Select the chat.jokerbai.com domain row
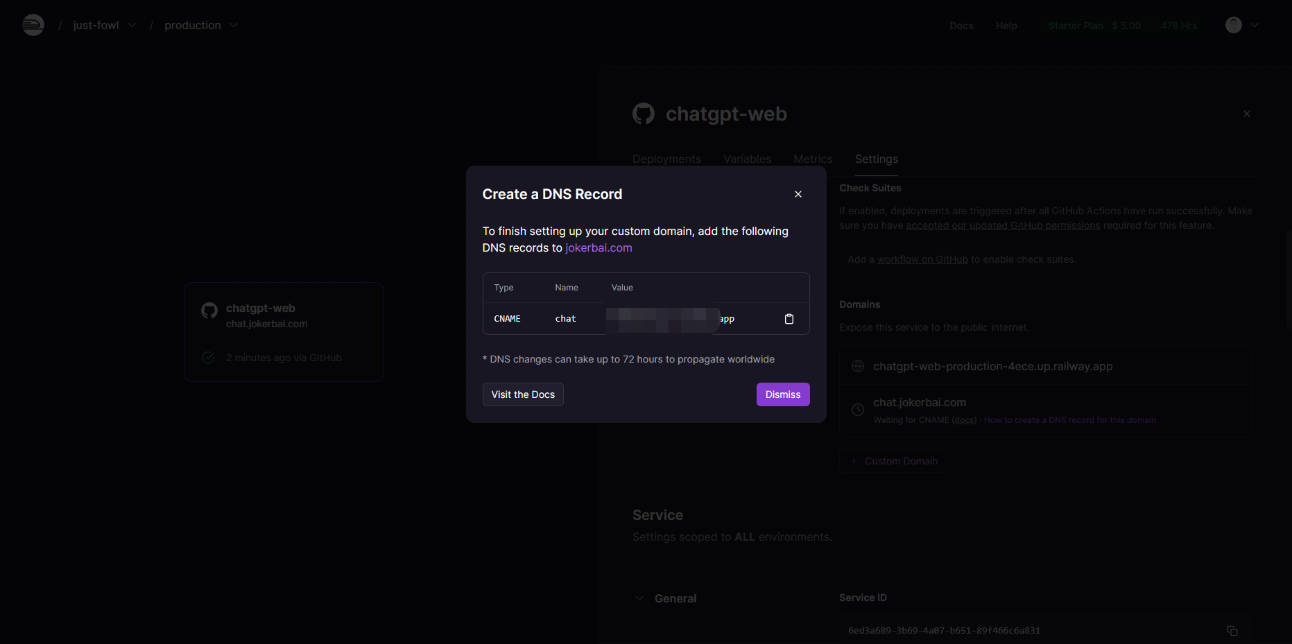1292x644 pixels. 1046,410
